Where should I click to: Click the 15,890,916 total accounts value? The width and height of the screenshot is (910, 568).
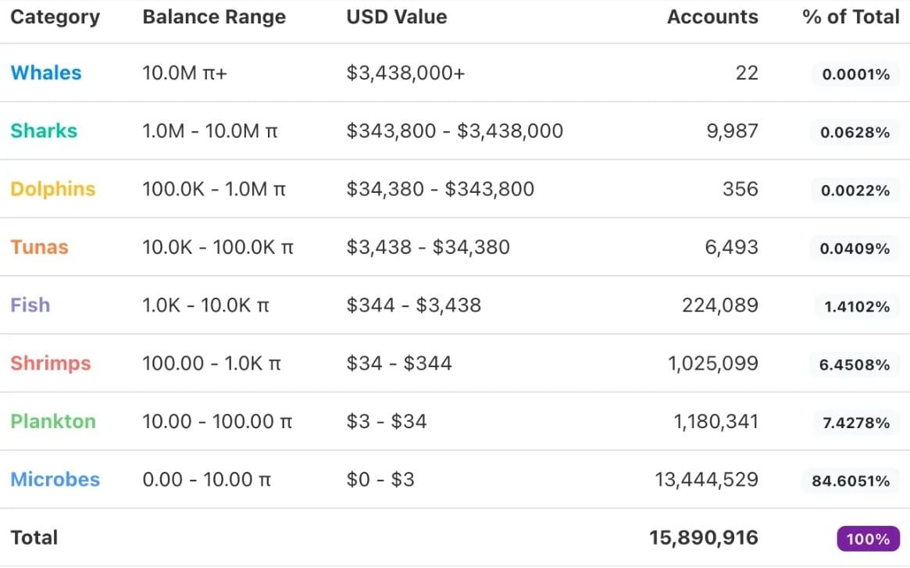703,538
